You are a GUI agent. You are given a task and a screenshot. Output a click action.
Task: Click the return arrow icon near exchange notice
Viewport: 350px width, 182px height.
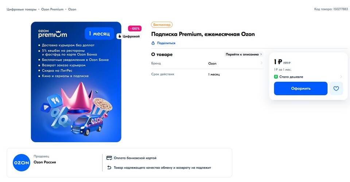pyautogui.click(x=109, y=168)
